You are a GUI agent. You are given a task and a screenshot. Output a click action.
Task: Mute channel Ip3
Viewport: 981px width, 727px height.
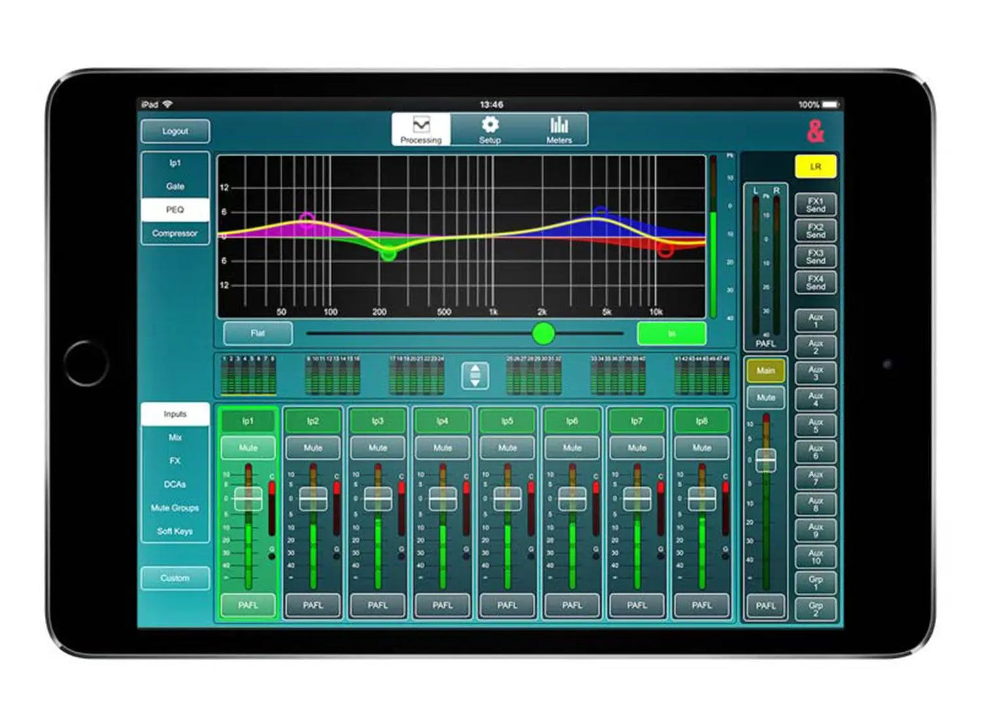tap(377, 448)
